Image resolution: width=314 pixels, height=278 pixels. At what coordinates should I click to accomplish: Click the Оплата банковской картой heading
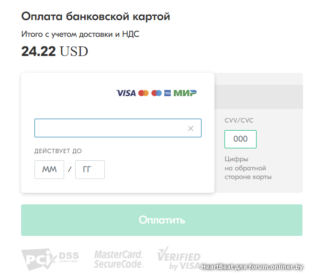pos(96,17)
